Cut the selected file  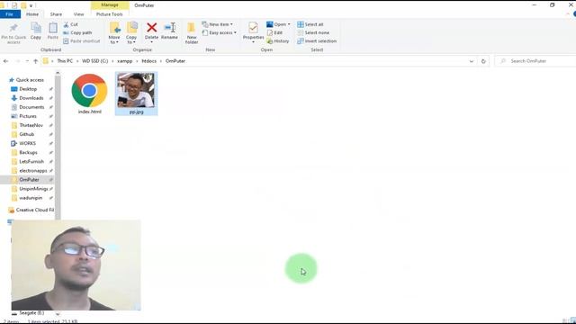(x=70, y=24)
